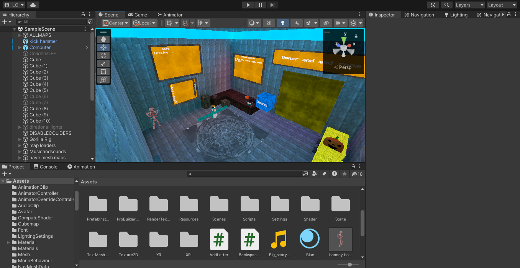The width and height of the screenshot is (520, 268).
Task: Toggle grid visibility icon
Action: click(x=170, y=23)
